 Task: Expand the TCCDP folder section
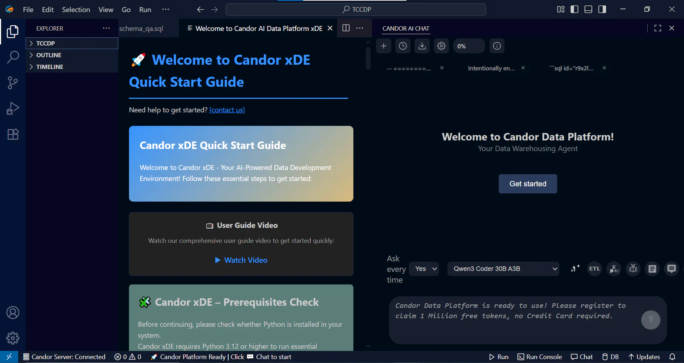click(72, 43)
